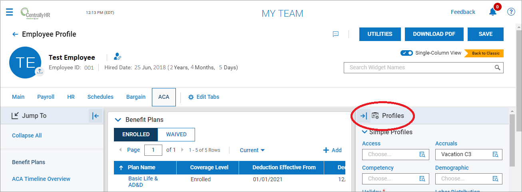Switch to the ACA tab
Screen dimensions: 522x192
pyautogui.click(x=164, y=97)
